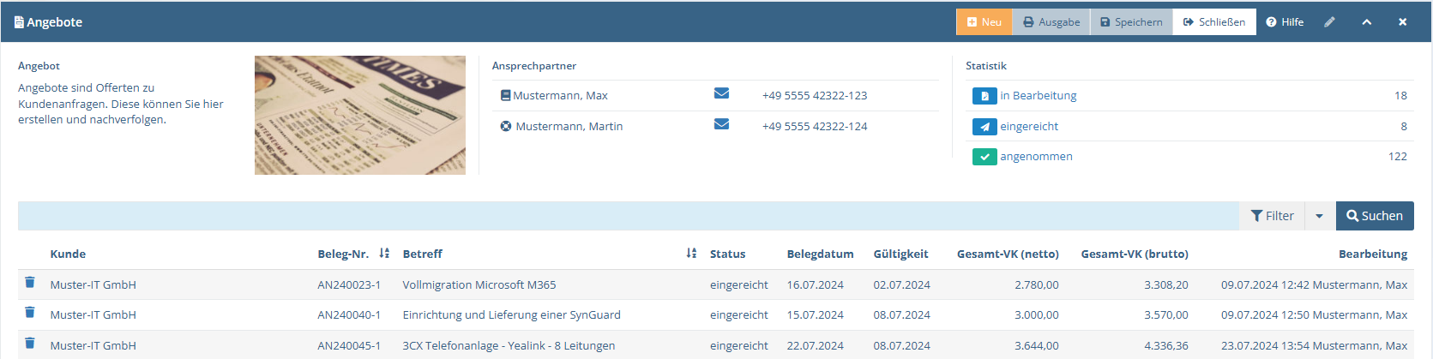Click the pencil edit icon in header
The height and width of the screenshot is (359, 1433).
tap(1329, 22)
